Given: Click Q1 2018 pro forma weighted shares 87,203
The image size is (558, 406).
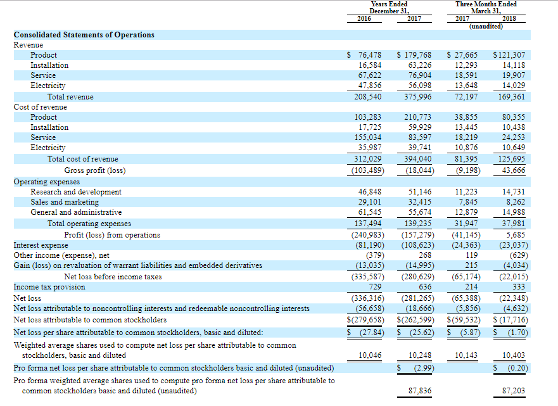Looking at the screenshot, I should pyautogui.click(x=514, y=391).
